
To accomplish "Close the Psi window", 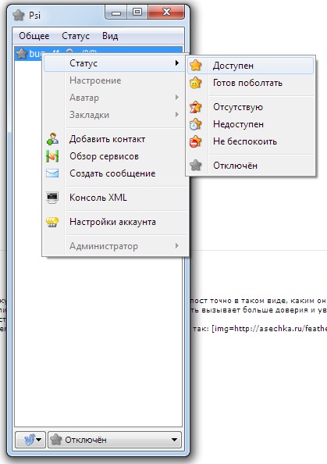I will pos(166,12).
